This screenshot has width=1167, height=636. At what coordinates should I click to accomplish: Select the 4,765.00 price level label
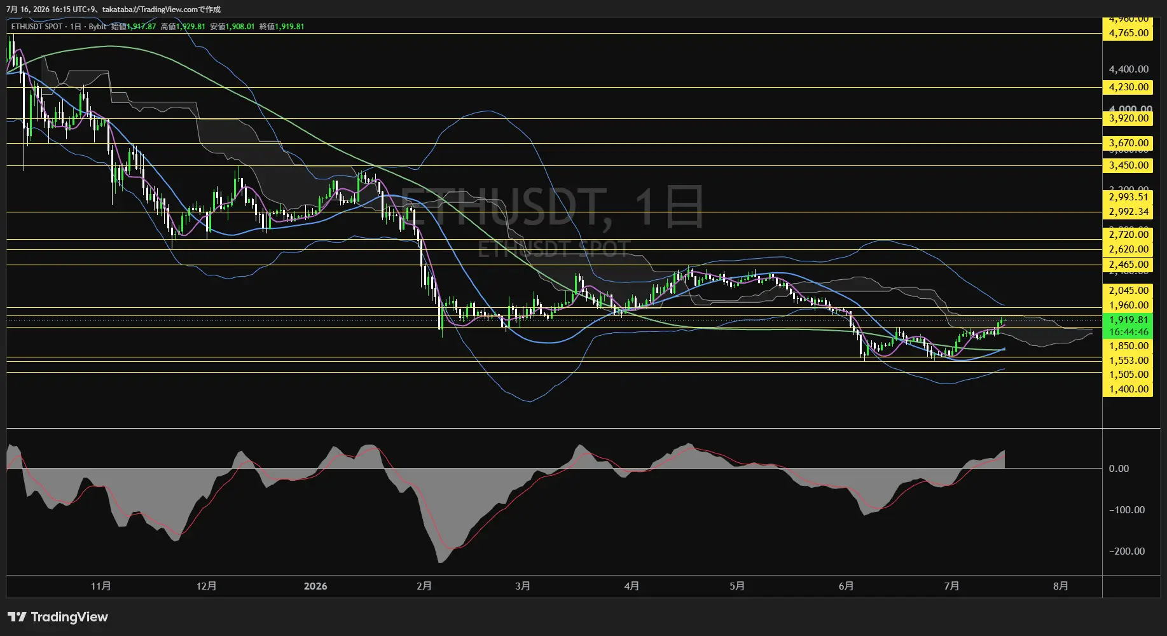click(1128, 33)
